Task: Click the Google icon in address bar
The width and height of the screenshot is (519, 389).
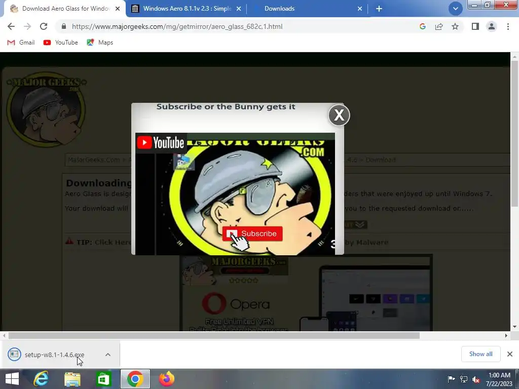Action: (x=422, y=26)
